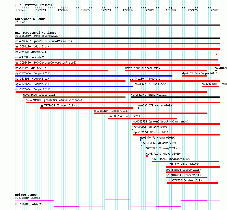The height and width of the screenshot is (210, 227).
Task: Open nsv3372080 (Audano2019) label
Action: [x=163, y=154]
